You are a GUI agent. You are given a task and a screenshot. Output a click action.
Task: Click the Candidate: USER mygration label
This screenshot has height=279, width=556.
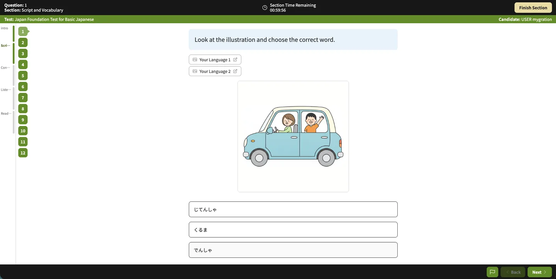click(x=525, y=19)
